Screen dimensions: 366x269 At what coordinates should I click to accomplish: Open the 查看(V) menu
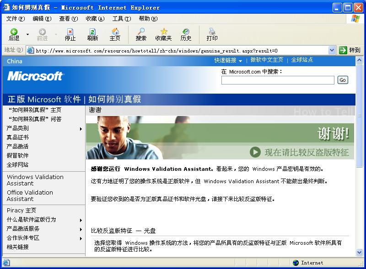(69, 19)
